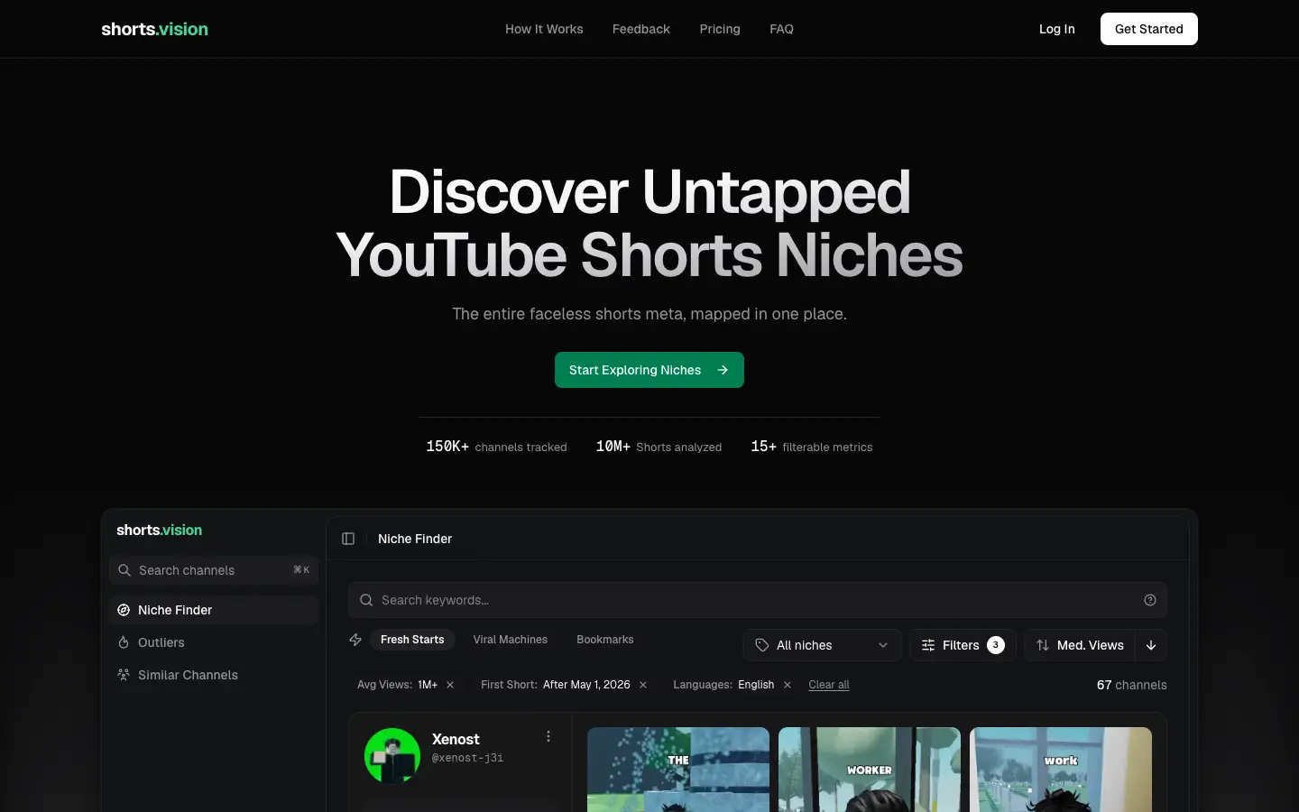Toggle the sidebar panel icon
The image size is (1299, 812).
348,539
